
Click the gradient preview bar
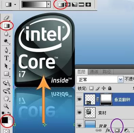click(x=34, y=4)
